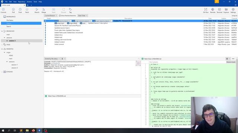This screenshot has width=238, height=133.
Task: Open the File menu
Action: click(6, 1)
